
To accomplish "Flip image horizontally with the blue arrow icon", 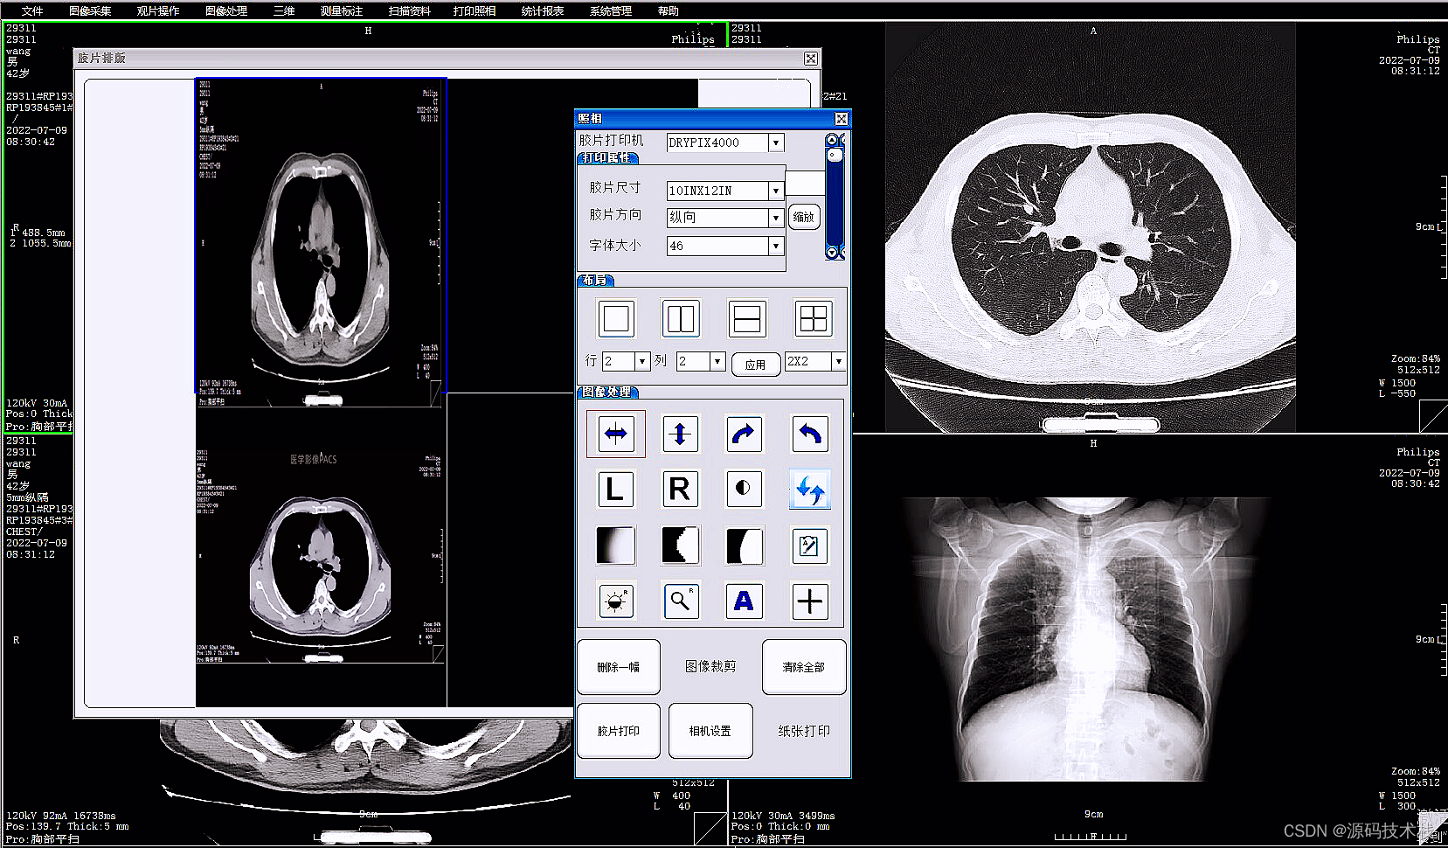I will [616, 434].
